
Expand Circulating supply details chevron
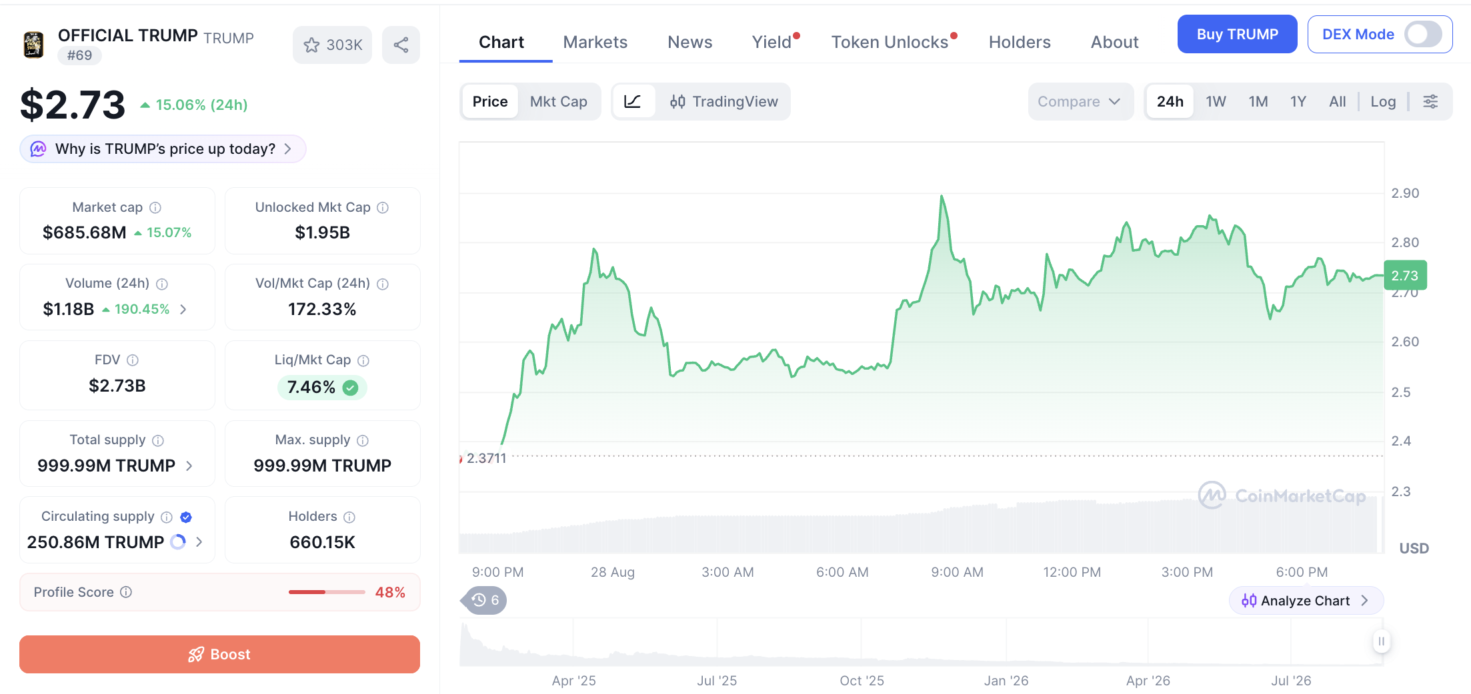[x=199, y=542]
